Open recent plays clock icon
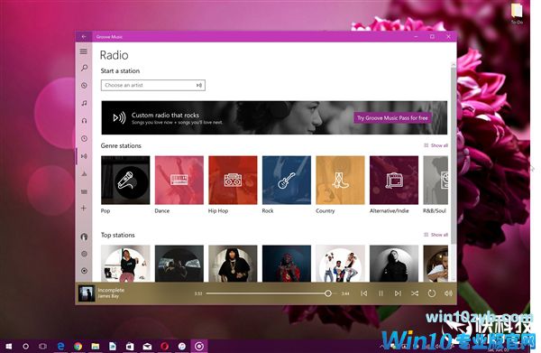Viewport: 541px width, 353px height. tap(84, 138)
